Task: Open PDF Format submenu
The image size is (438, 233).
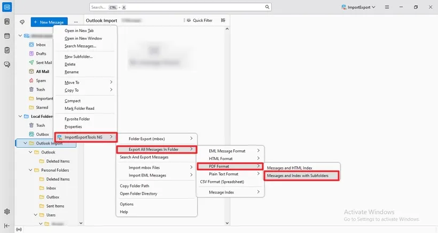Action: tap(230, 166)
